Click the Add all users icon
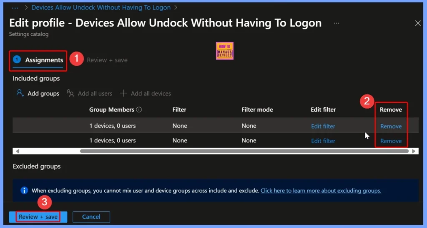Screen dimensions: 427x228 (70, 93)
